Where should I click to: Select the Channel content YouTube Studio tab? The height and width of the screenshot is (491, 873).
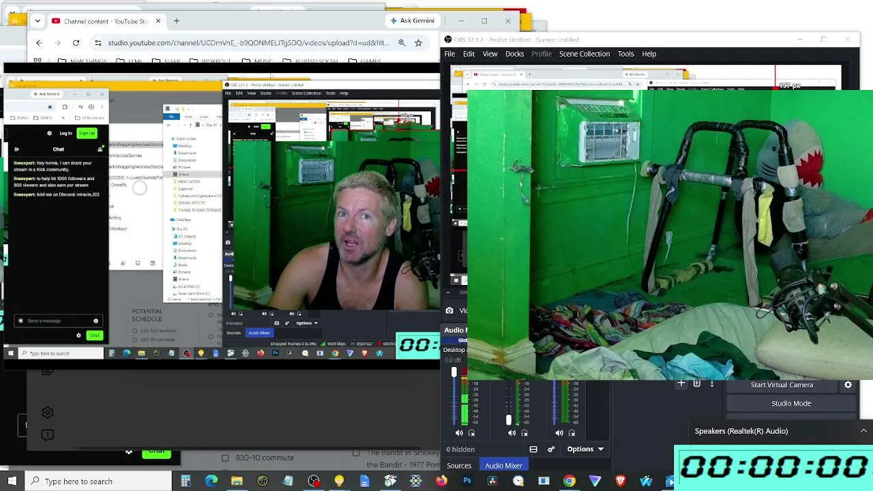[x=106, y=21]
